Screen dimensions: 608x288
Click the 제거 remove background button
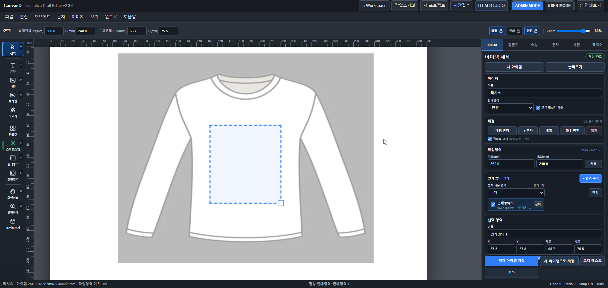[594, 131]
